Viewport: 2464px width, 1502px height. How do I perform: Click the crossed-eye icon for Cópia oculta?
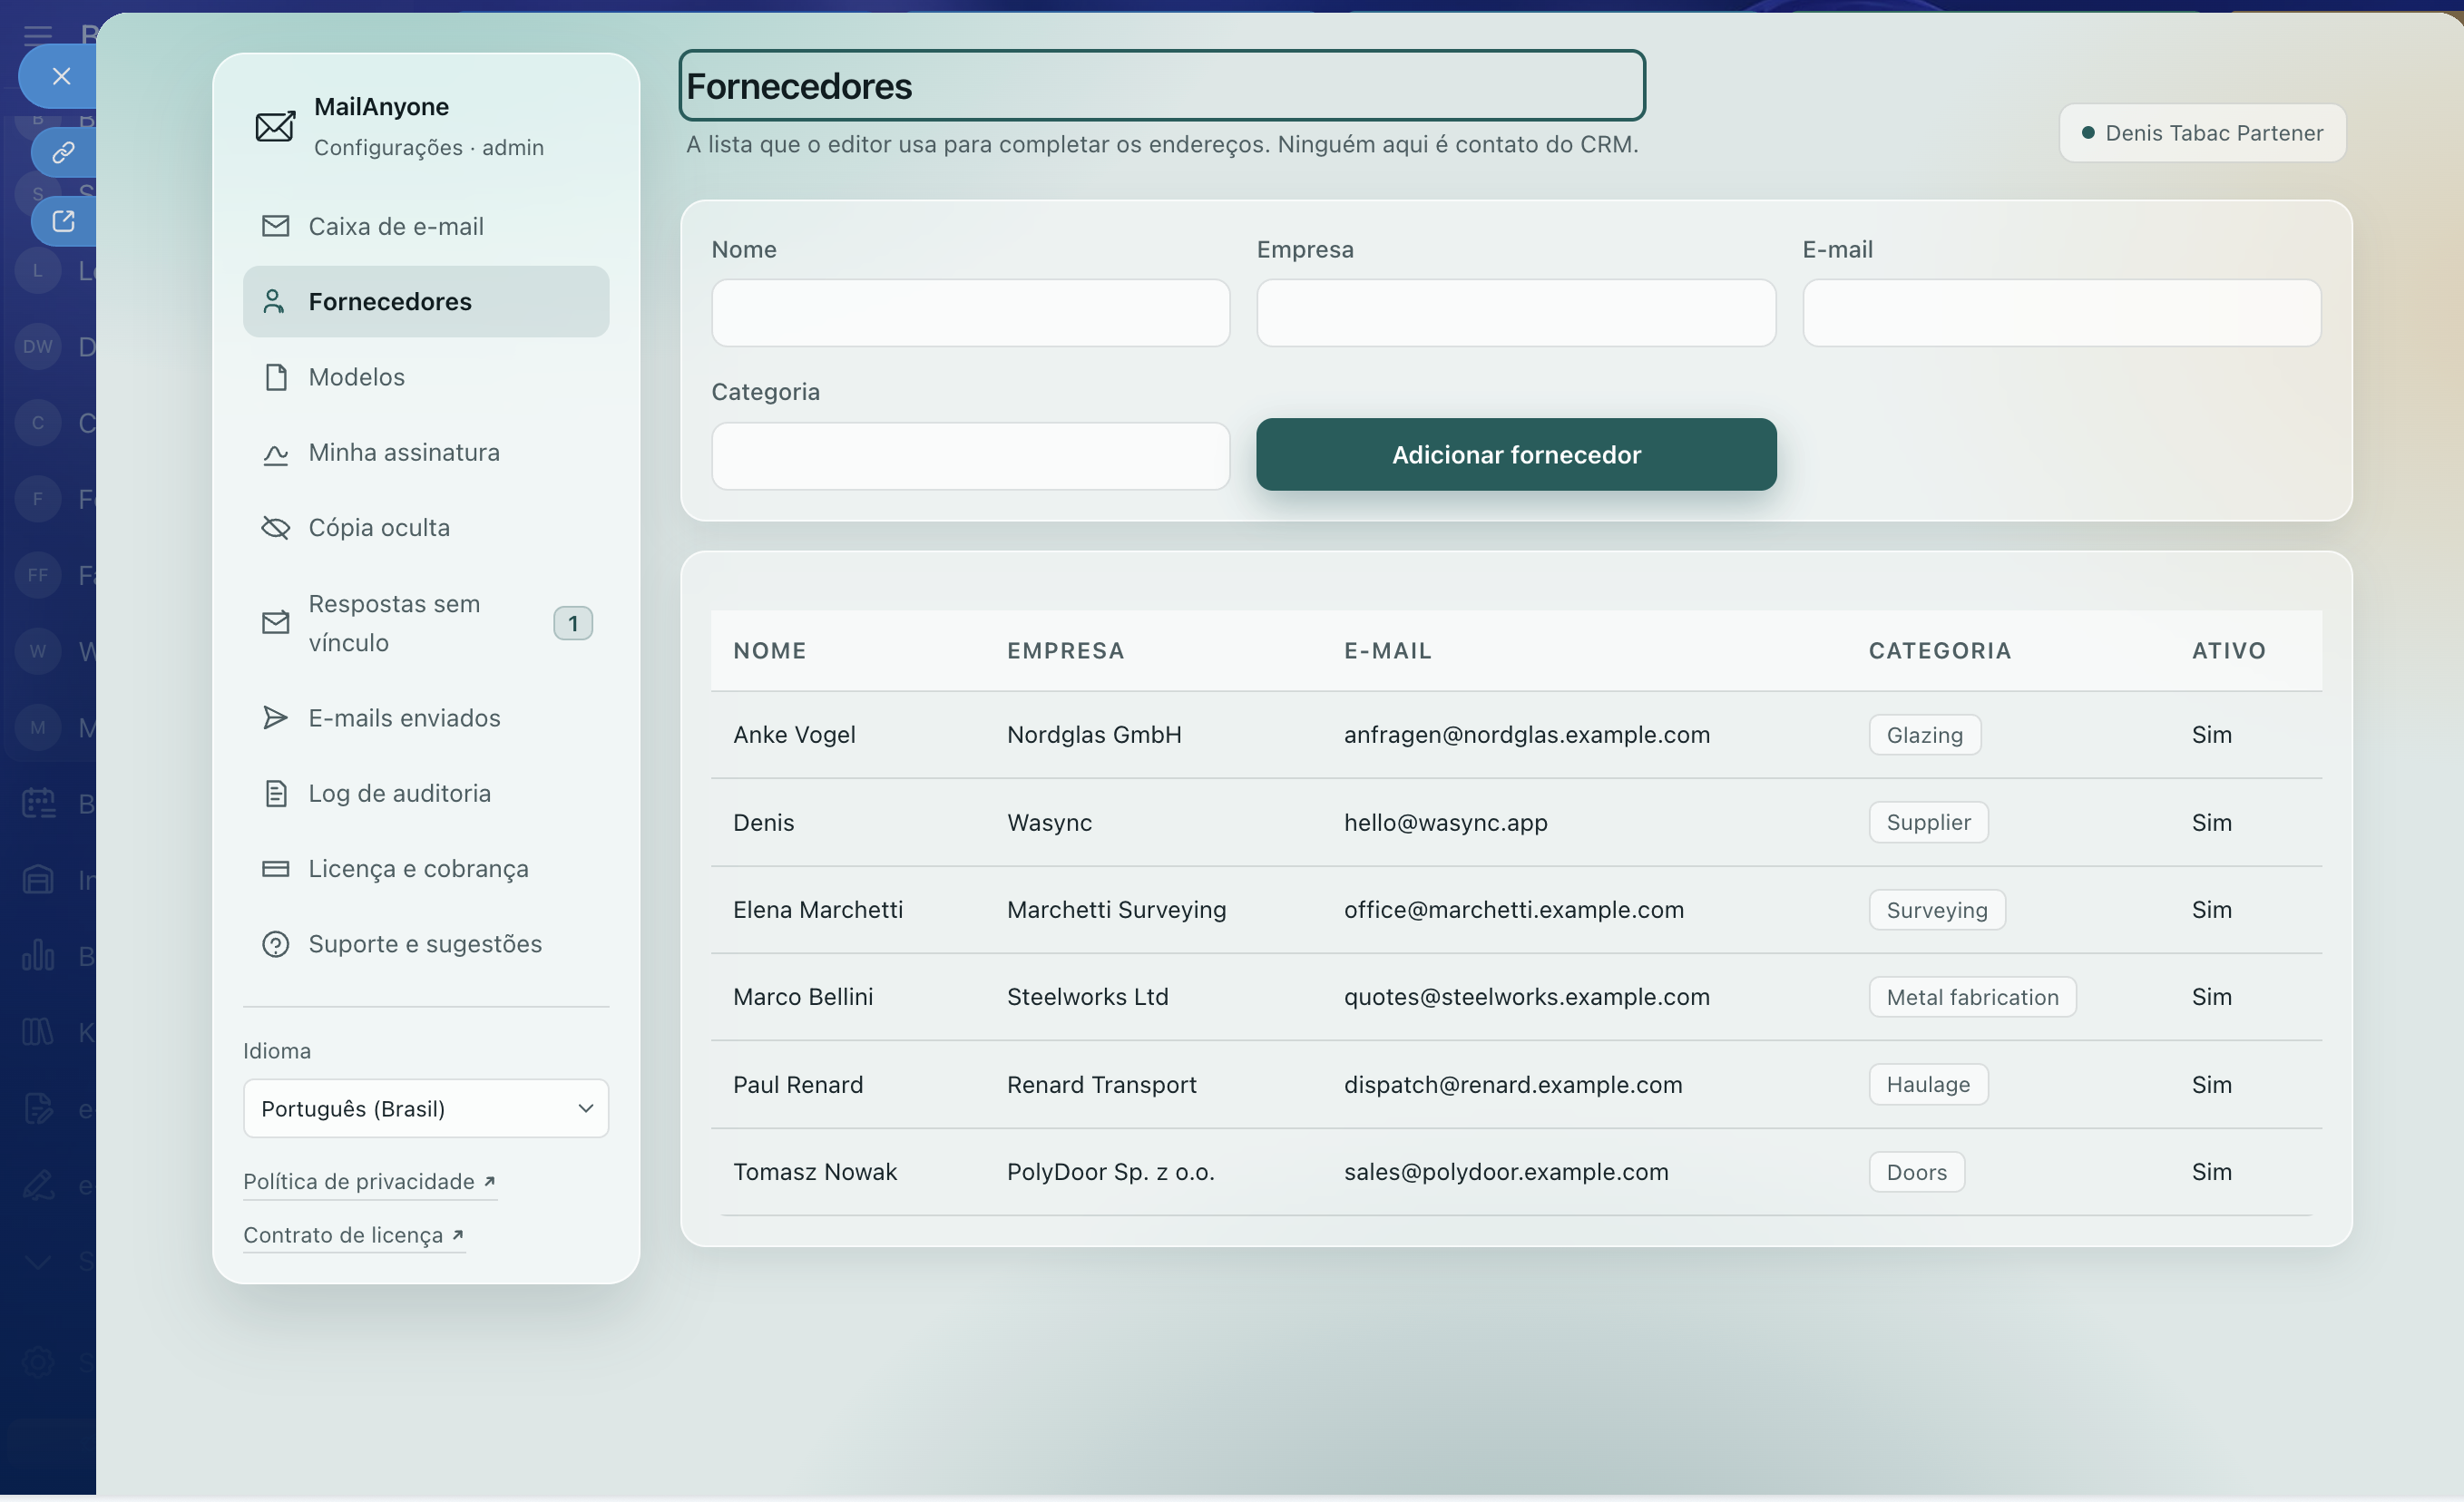(275, 527)
